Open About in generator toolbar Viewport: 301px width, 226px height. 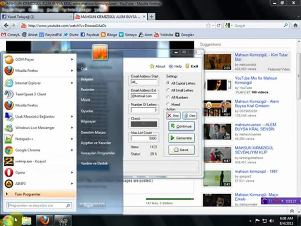(x=158, y=66)
